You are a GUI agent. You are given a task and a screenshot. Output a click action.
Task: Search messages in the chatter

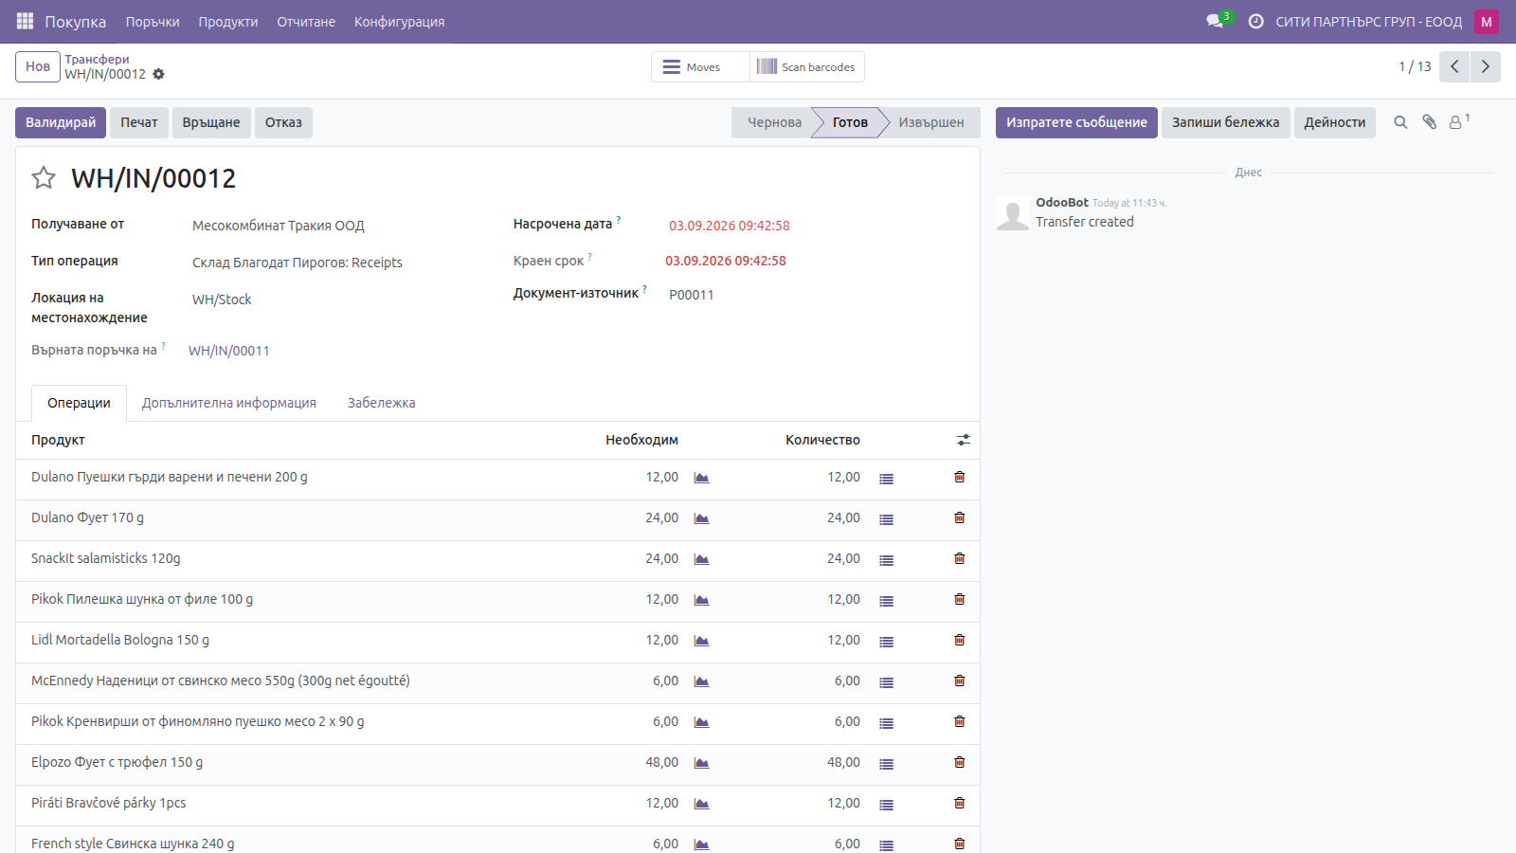click(1400, 122)
